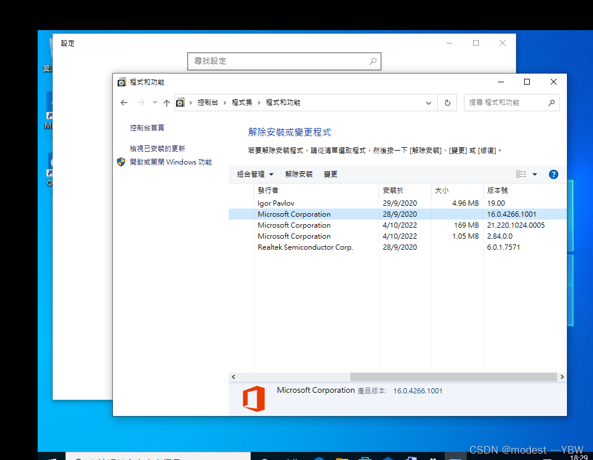Click the 程式和功能 title bar icon
This screenshot has height=460, width=593.
(122, 82)
